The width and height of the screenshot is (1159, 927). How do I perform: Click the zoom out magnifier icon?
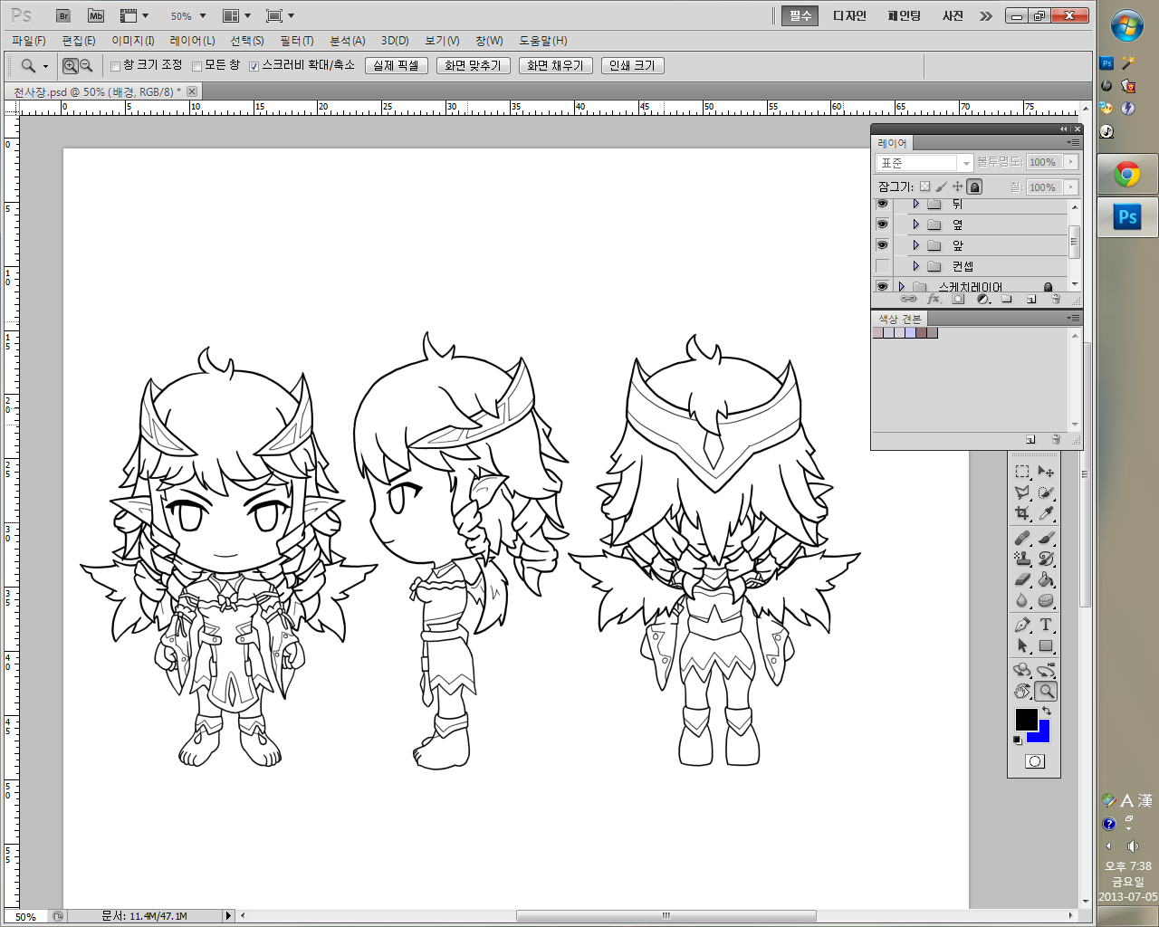(x=86, y=65)
